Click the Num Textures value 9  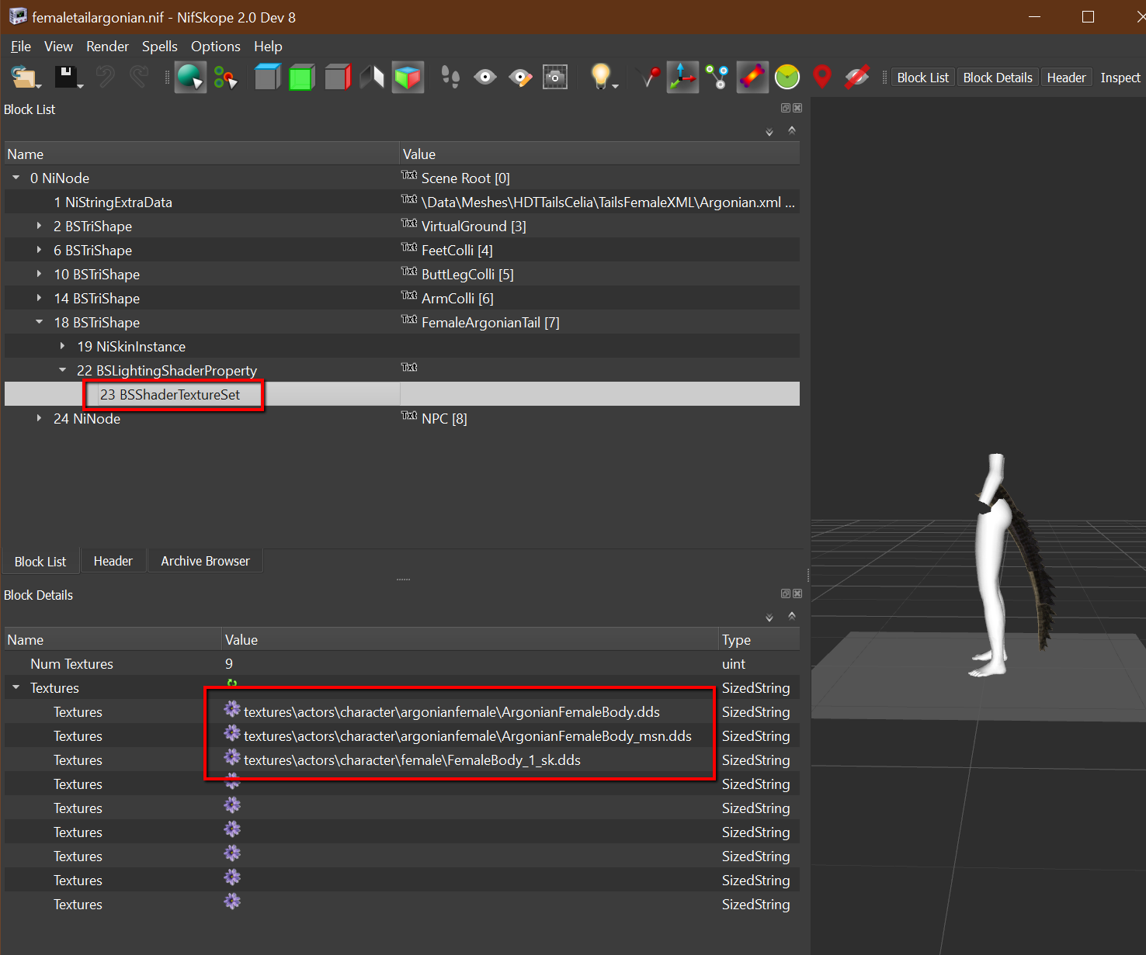pos(229,664)
